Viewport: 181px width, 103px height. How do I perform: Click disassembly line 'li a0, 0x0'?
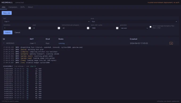pyautogui.click(x=23, y=87)
